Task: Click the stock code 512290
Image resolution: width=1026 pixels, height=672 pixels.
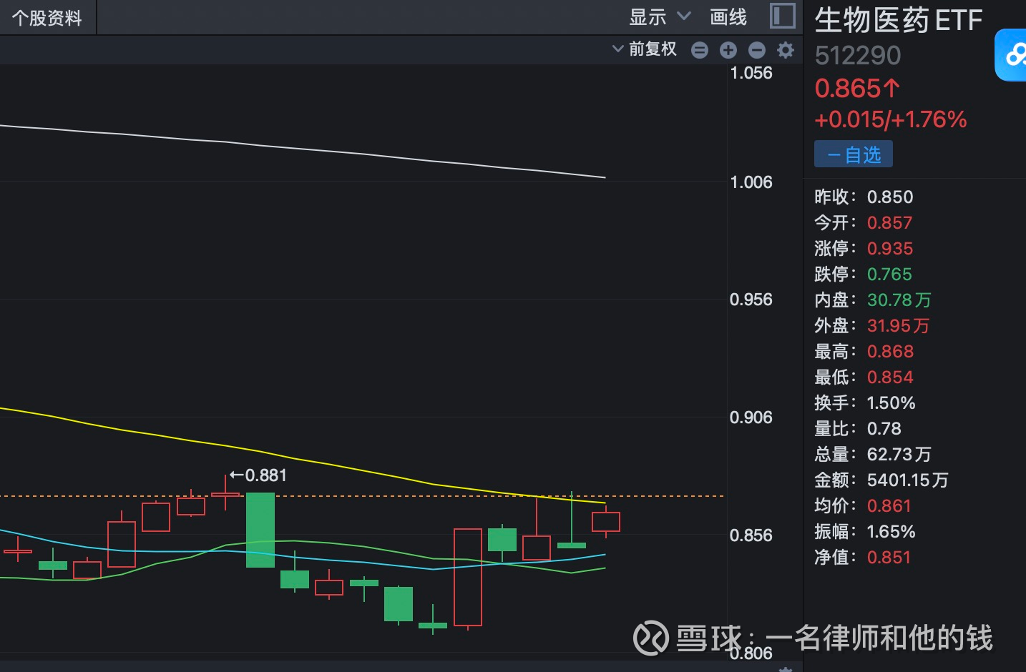Action: click(x=858, y=56)
